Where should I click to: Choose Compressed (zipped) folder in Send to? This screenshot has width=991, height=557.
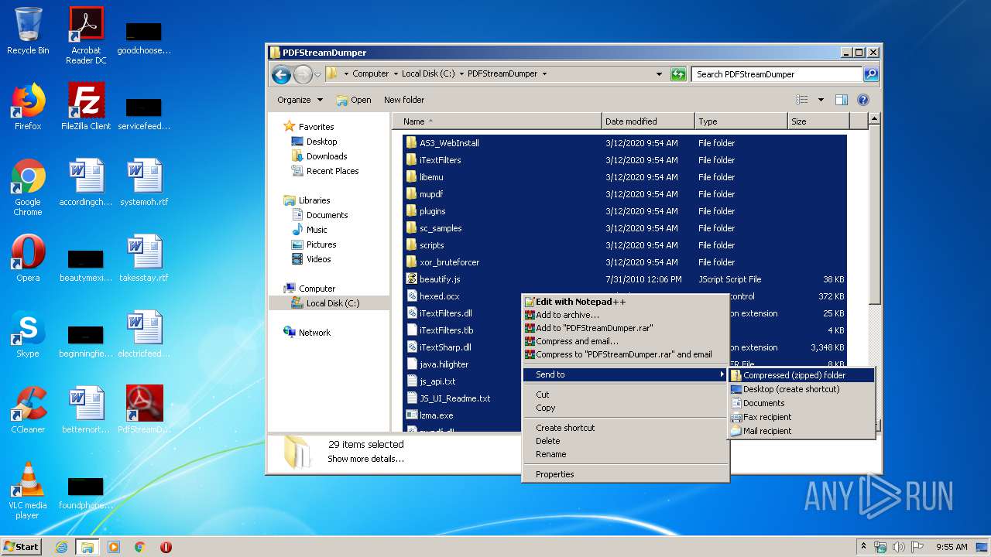point(801,375)
